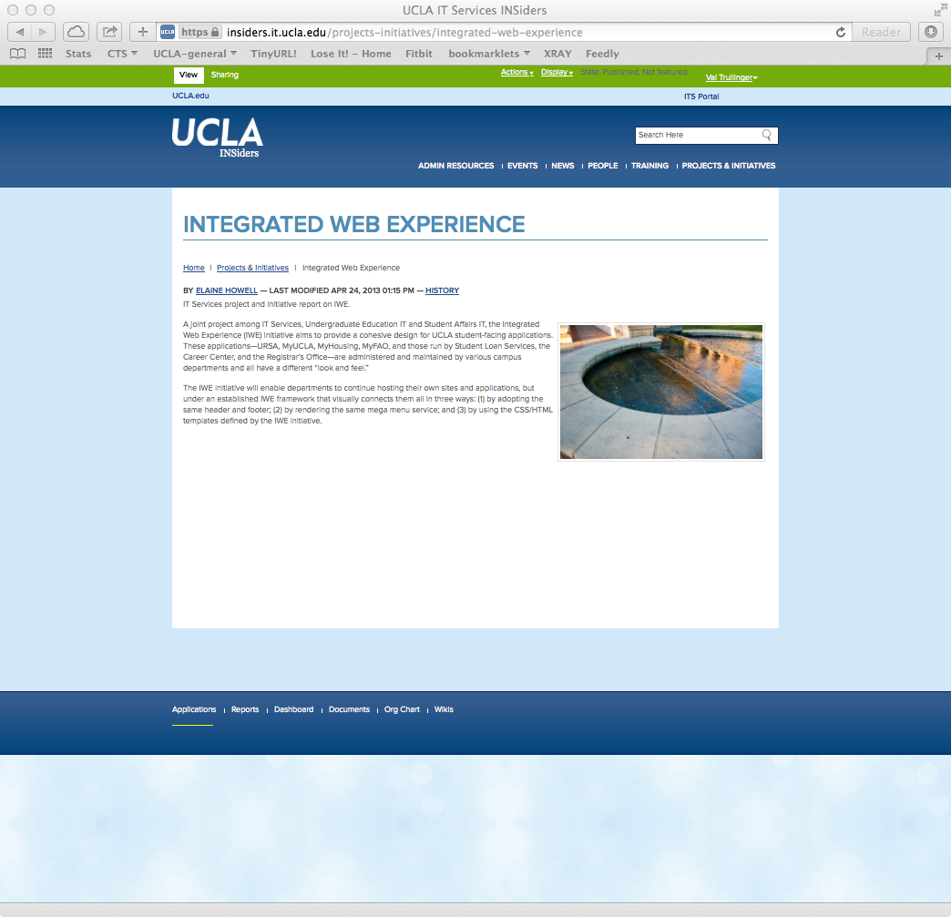Open Documents in the footer

point(349,709)
